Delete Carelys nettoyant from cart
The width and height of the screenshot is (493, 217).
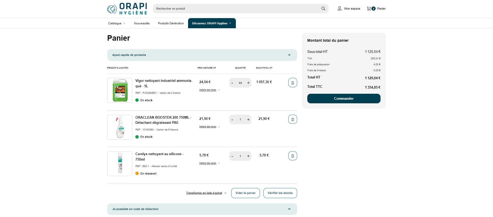tap(292, 156)
